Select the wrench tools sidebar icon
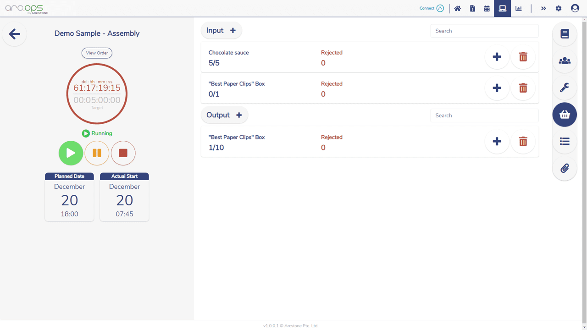Viewport: 587px width, 330px height. (x=565, y=88)
